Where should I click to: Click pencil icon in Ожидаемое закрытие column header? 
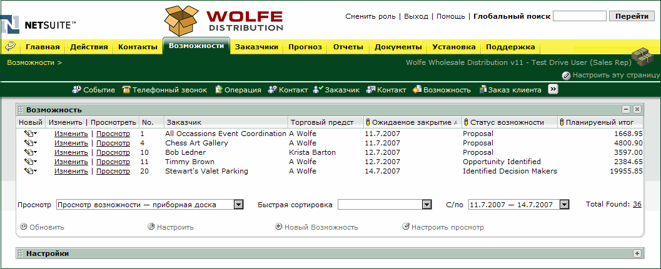tap(368, 122)
